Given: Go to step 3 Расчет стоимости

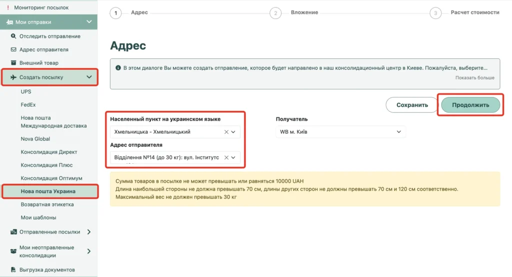Looking at the screenshot, I should point(464,13).
